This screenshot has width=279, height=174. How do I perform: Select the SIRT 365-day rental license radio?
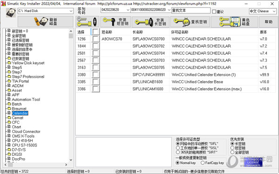tap(178, 152)
